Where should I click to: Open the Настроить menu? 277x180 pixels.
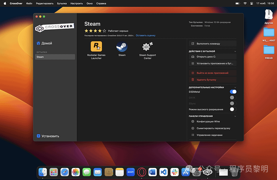pyautogui.click(x=77, y=3)
